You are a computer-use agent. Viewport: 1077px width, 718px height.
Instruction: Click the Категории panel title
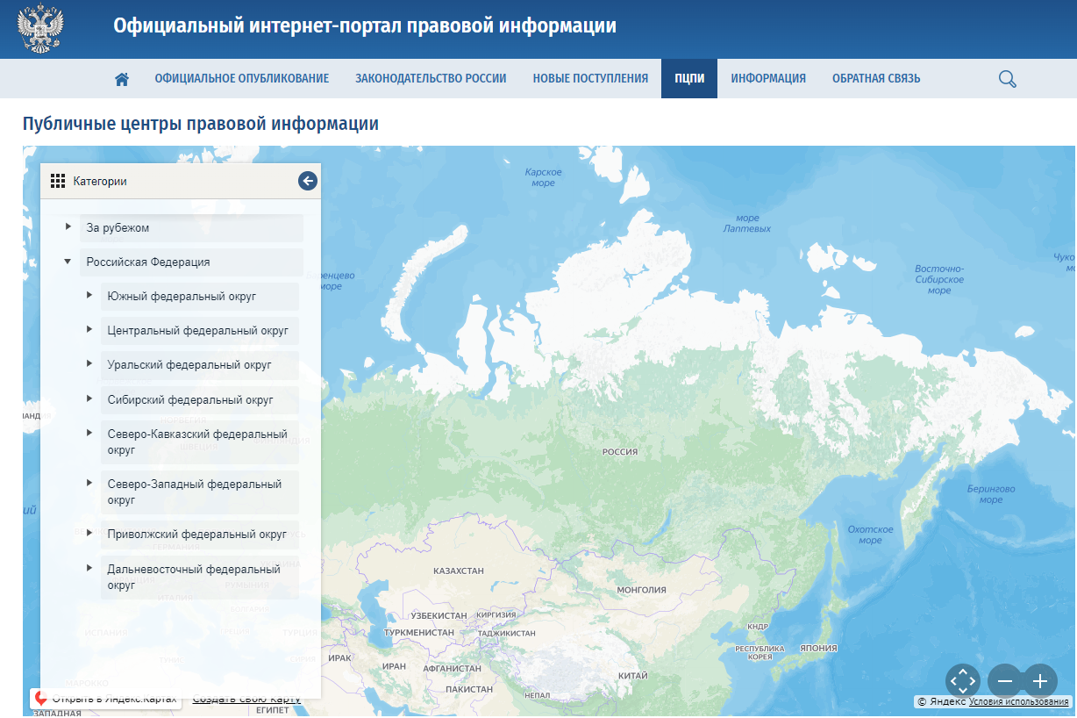pyautogui.click(x=100, y=182)
